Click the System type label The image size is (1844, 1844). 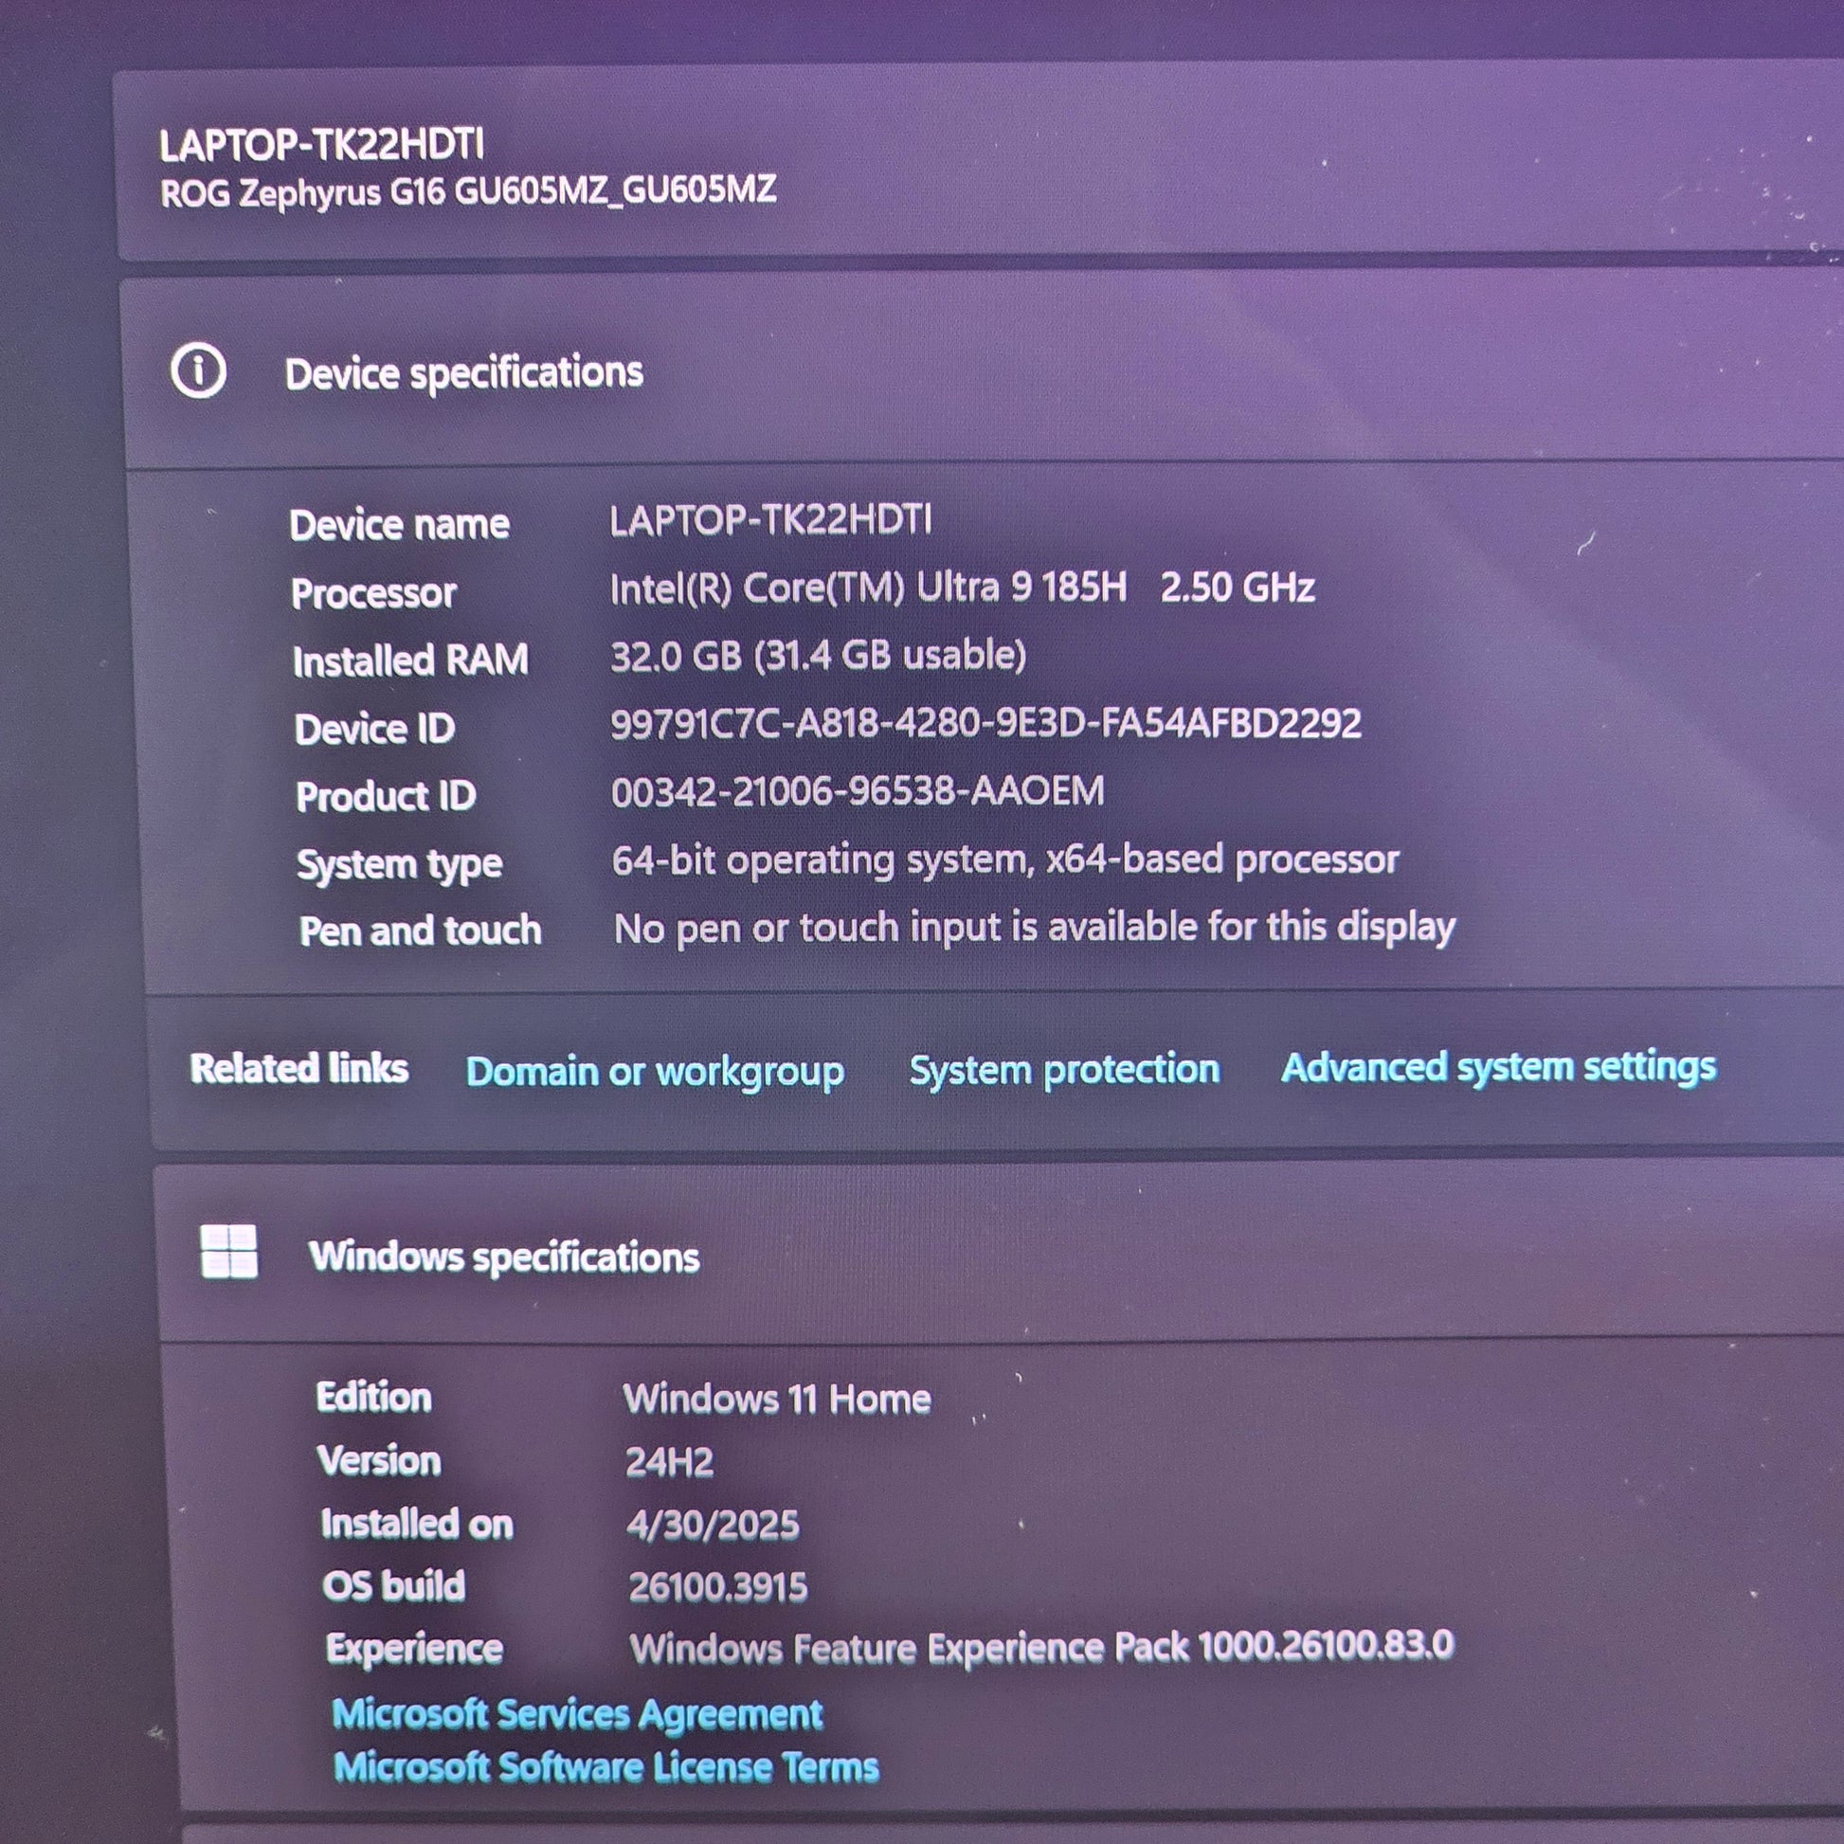399,866
